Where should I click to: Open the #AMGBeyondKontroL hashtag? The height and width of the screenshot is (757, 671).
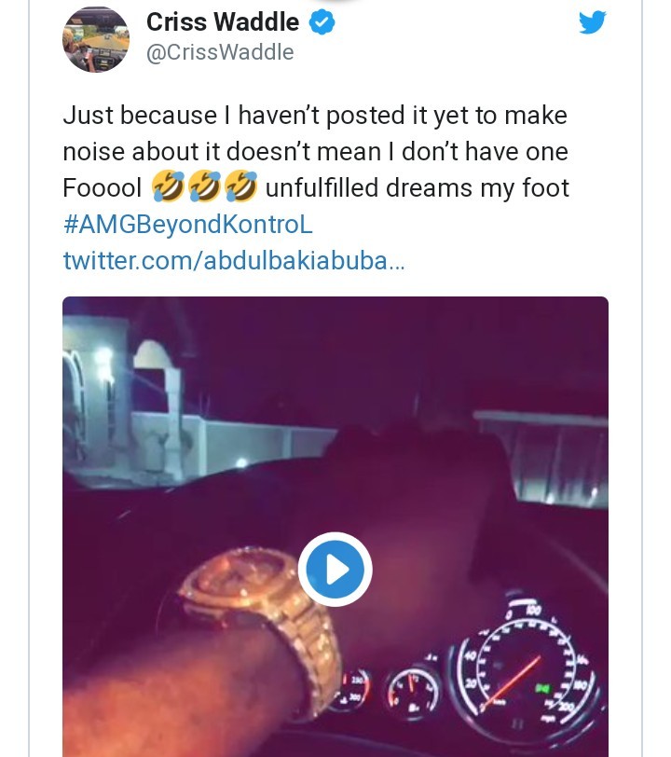pyautogui.click(x=187, y=224)
